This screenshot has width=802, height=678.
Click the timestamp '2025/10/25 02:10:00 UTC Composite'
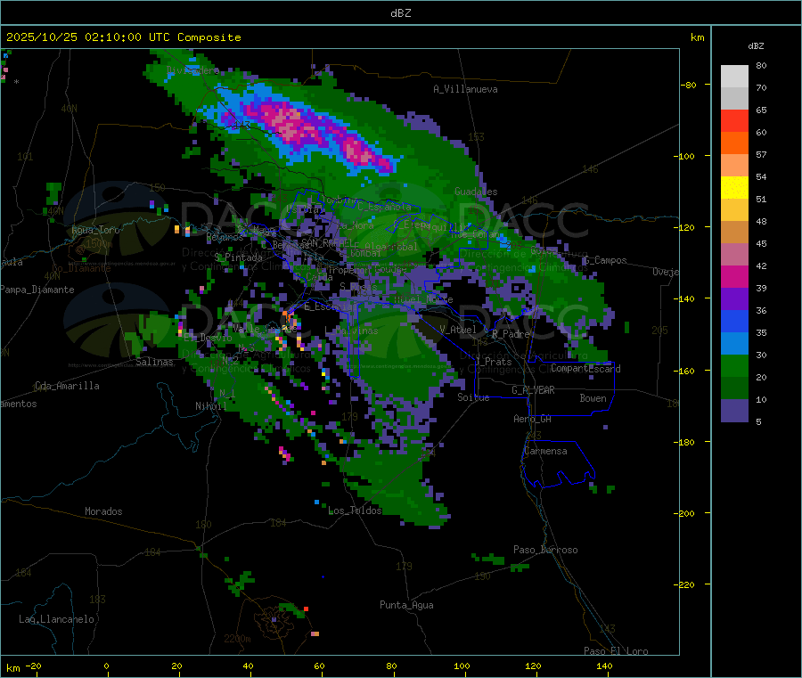point(123,37)
